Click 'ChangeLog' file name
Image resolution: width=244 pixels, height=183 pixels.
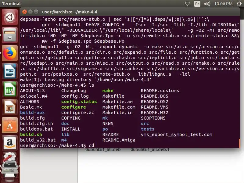(x=74, y=91)
